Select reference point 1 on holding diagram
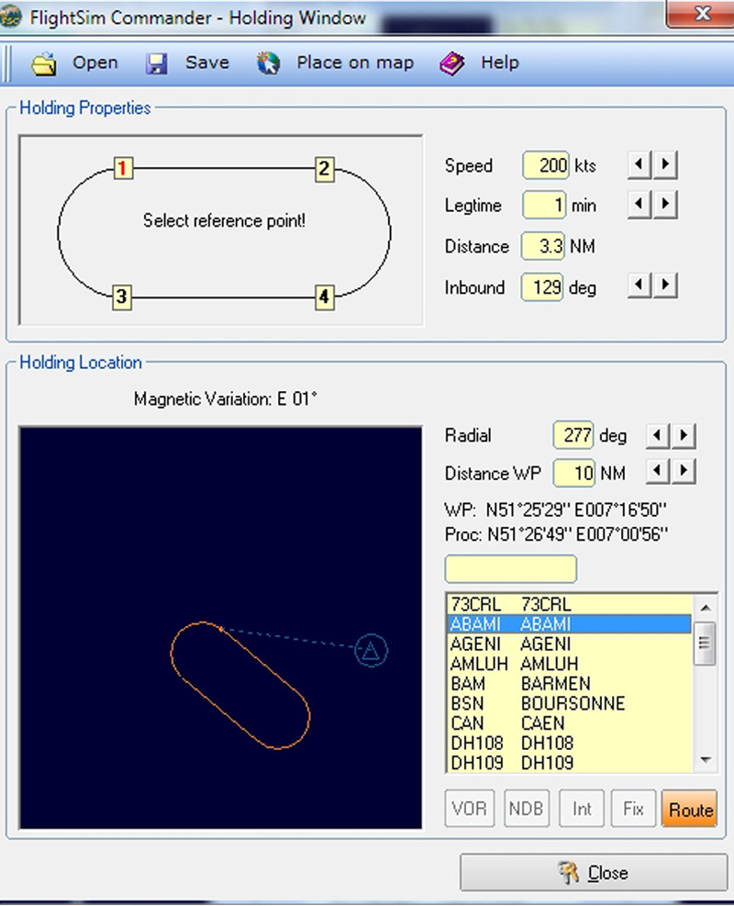 point(123,168)
